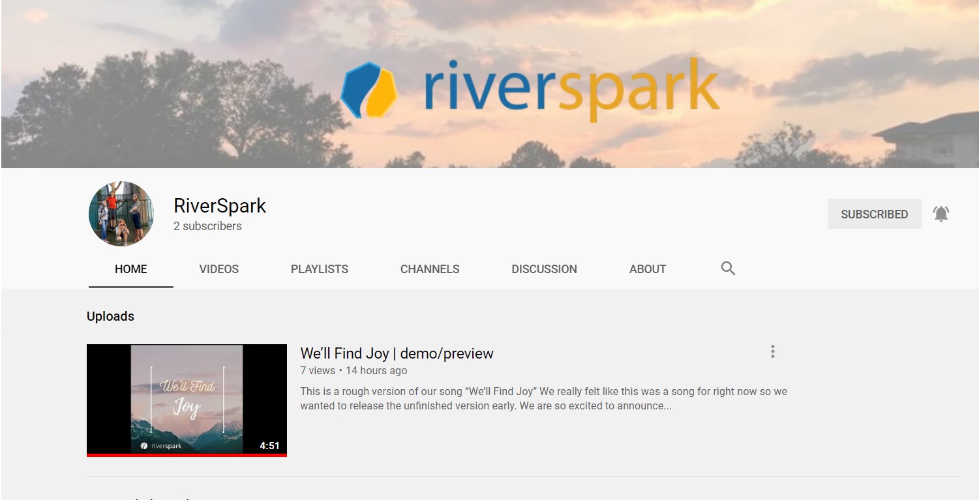Click the riverspark hexagon logo in banner

click(369, 90)
